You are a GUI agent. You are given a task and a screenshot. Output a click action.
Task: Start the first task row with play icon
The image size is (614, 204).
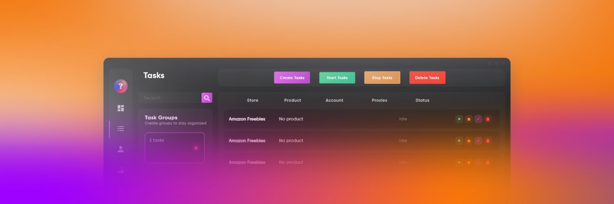459,119
